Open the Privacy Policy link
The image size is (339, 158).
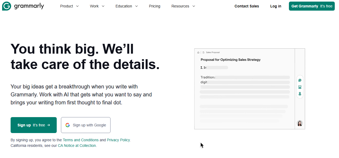(x=118, y=140)
